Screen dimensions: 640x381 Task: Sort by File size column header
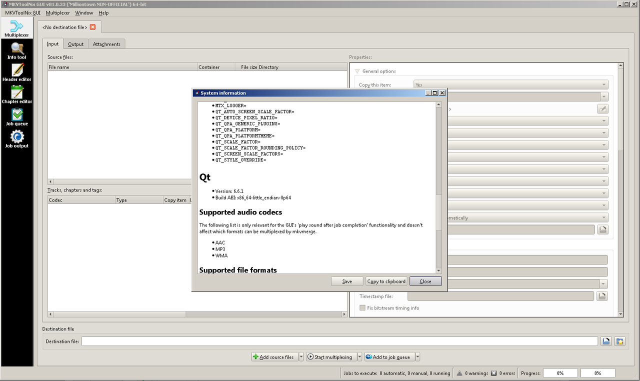[246, 67]
